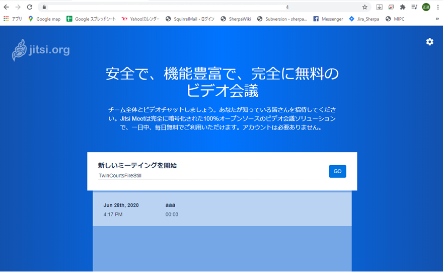Open SquirrelMail - ログイン bookmark
The image size is (443, 272).
point(190,19)
